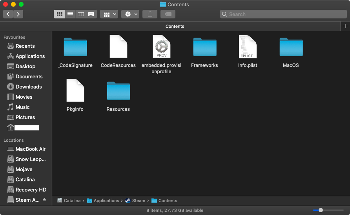Image resolution: width=350 pixels, height=215 pixels.
Task: Click Catalina in the path bar
Action: (x=69, y=201)
